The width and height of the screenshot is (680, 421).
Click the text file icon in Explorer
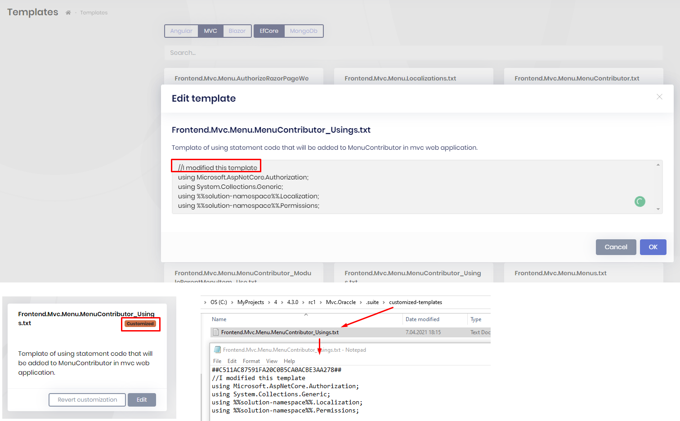click(216, 332)
